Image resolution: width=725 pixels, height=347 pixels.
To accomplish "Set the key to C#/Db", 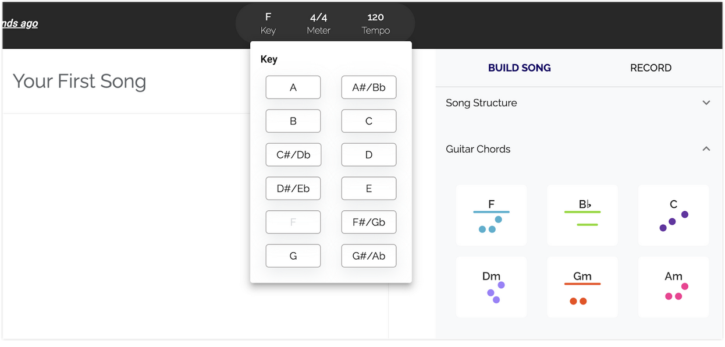I will (x=293, y=155).
